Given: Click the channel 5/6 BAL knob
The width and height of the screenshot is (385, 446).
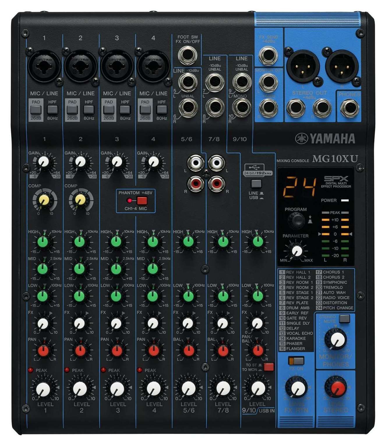Looking at the screenshot, I should [x=188, y=350].
